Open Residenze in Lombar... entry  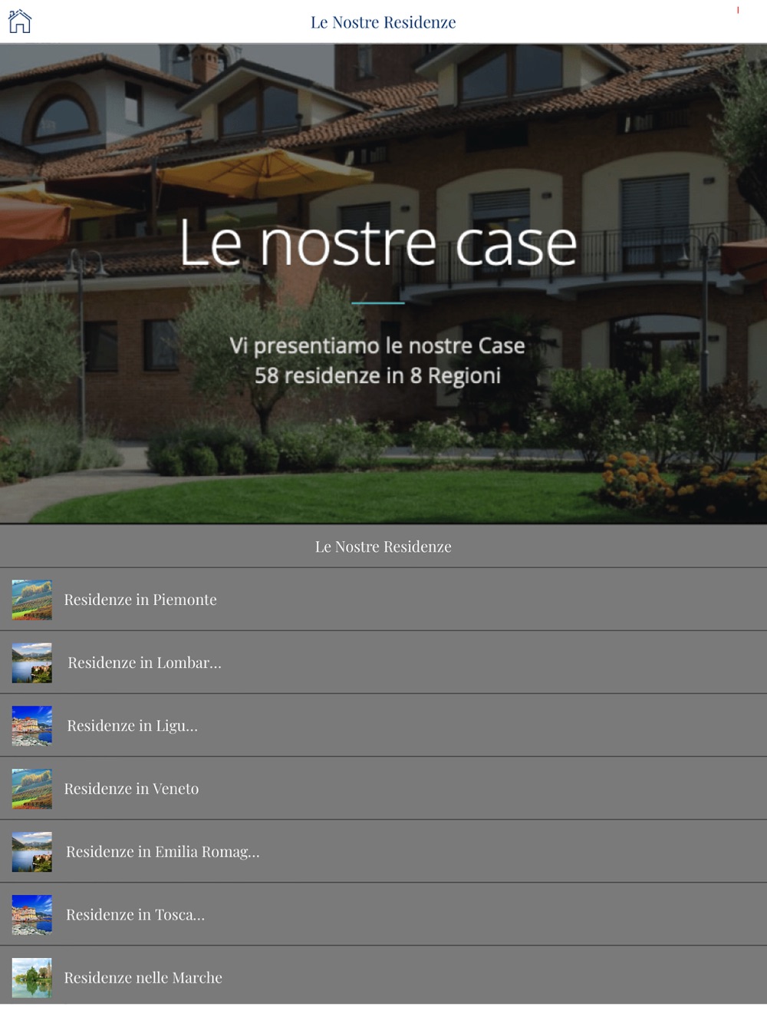click(x=383, y=662)
